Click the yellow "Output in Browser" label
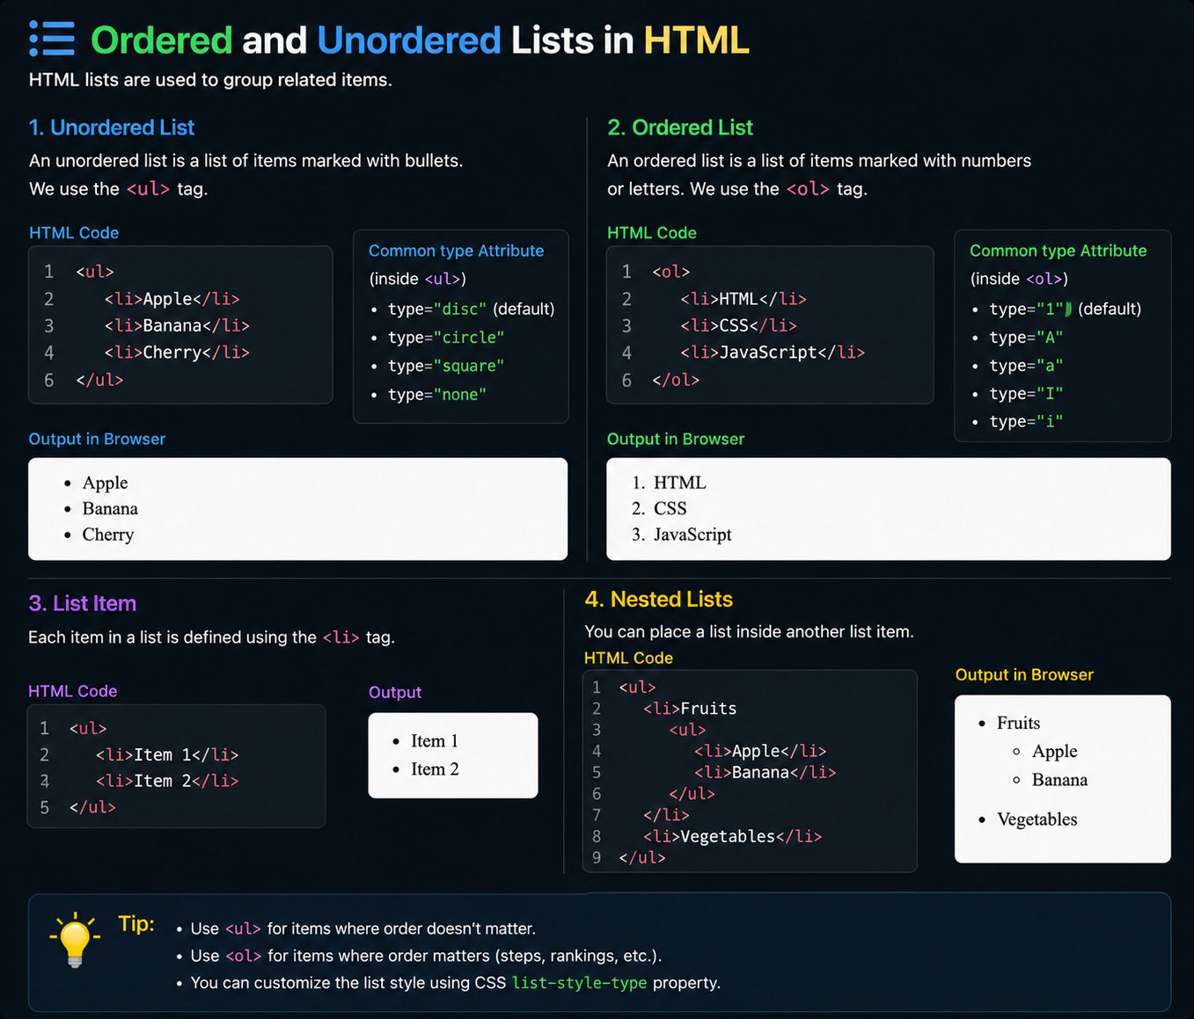1194x1019 pixels. [1024, 675]
